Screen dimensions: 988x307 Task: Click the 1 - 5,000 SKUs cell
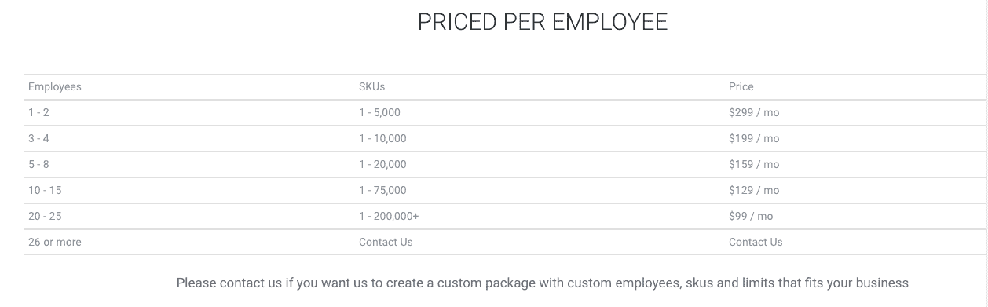click(379, 112)
